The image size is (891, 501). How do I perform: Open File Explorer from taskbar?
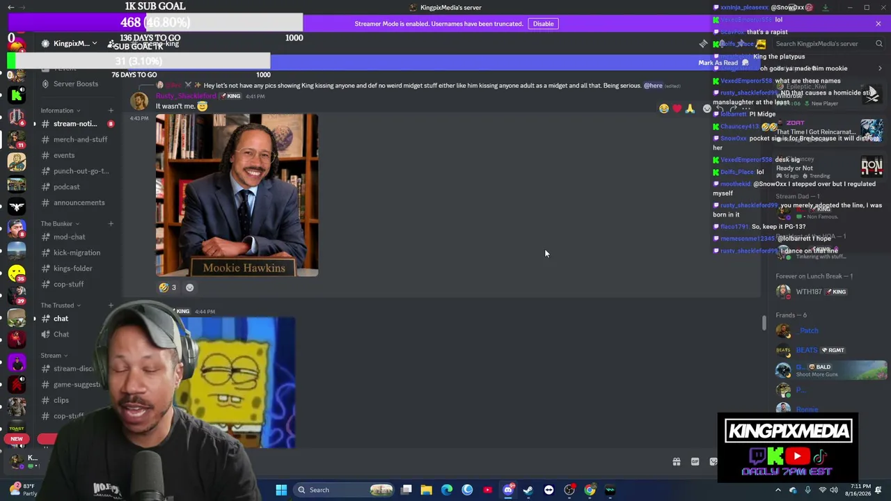point(426,490)
